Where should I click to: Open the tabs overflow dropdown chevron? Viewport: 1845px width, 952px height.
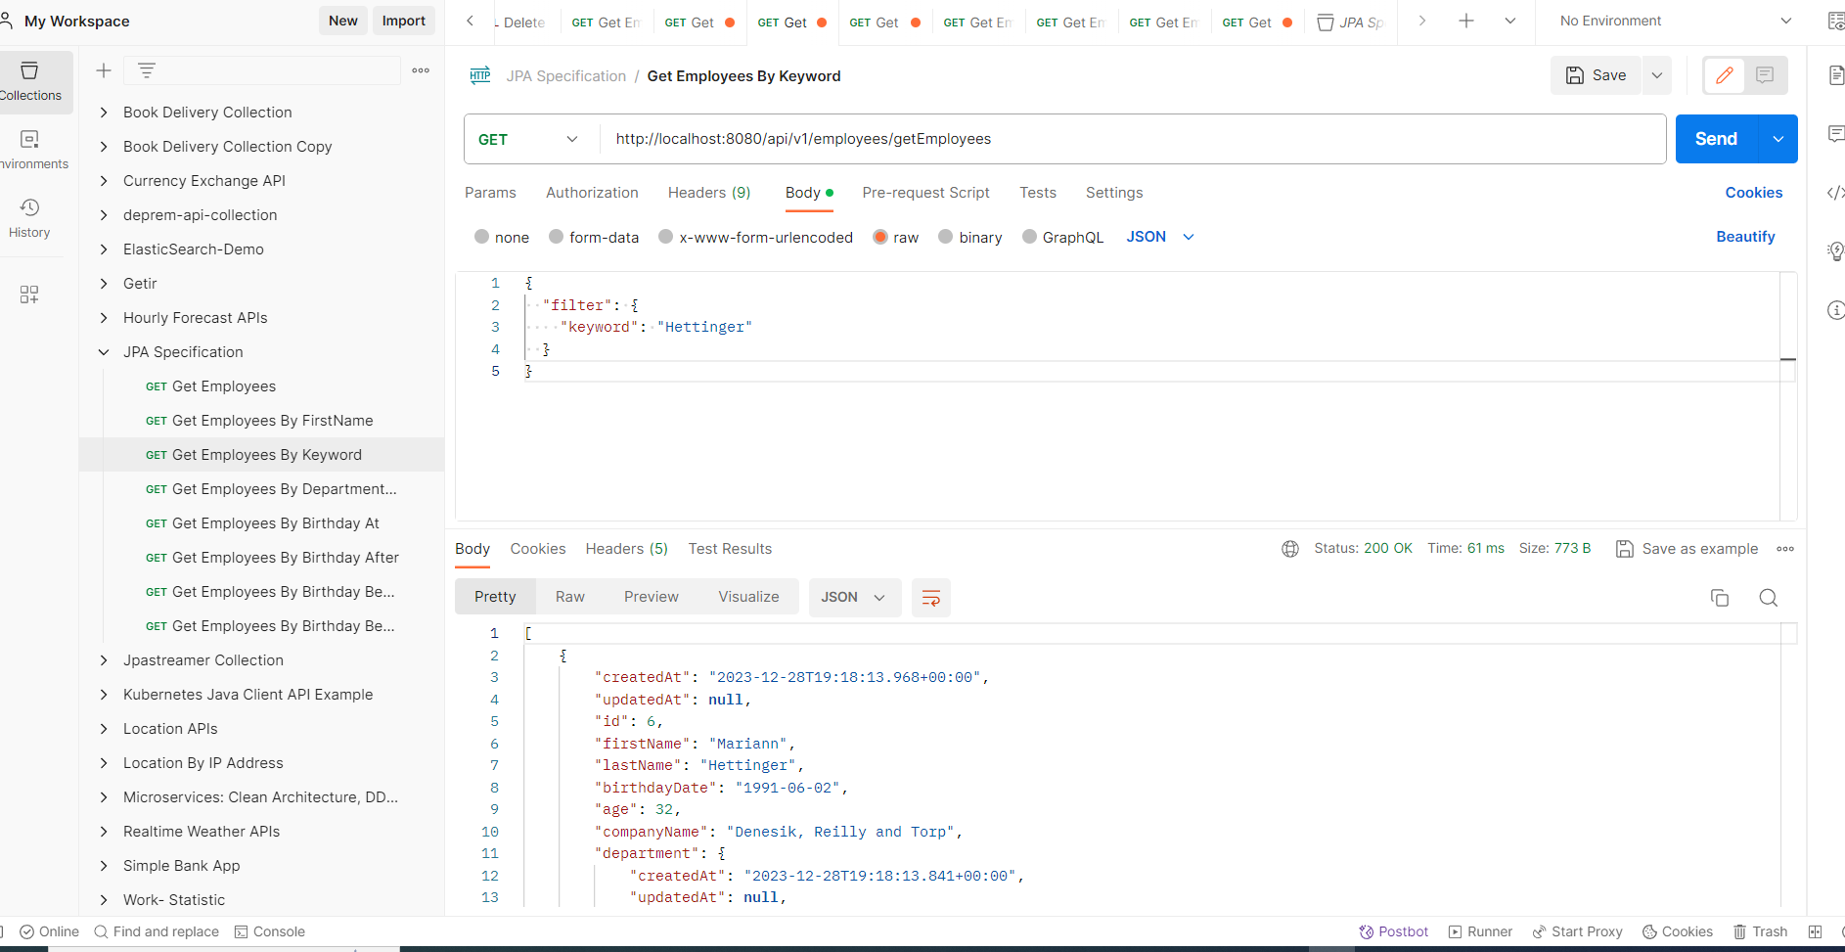point(1510,21)
